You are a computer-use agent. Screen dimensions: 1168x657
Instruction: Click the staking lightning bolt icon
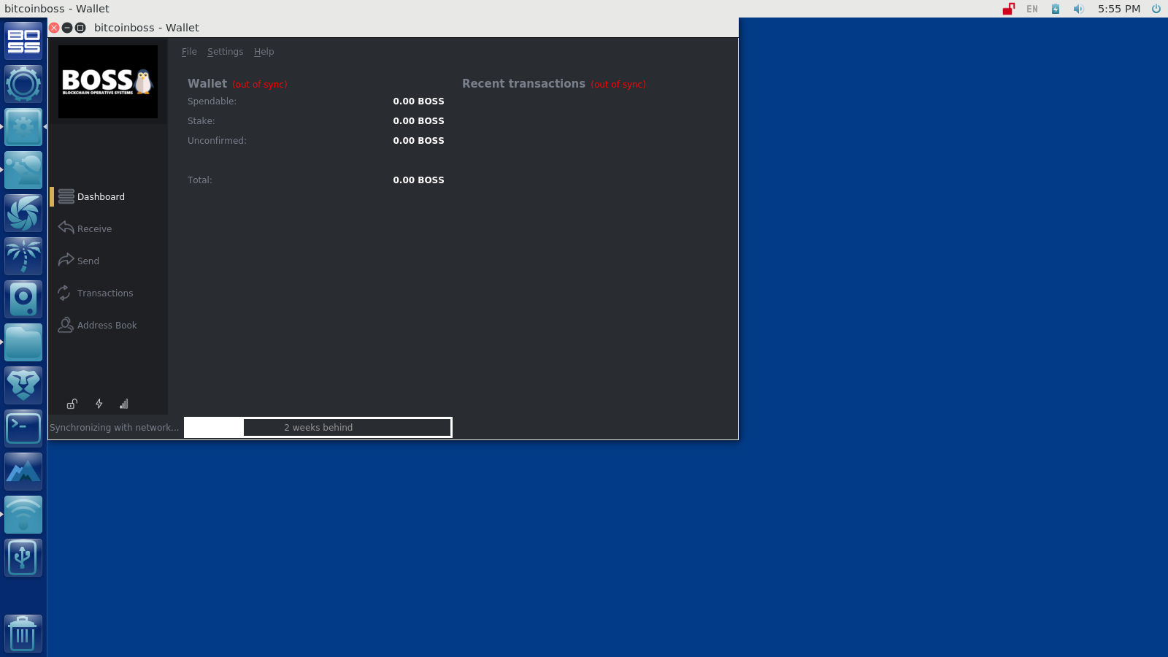tap(99, 404)
